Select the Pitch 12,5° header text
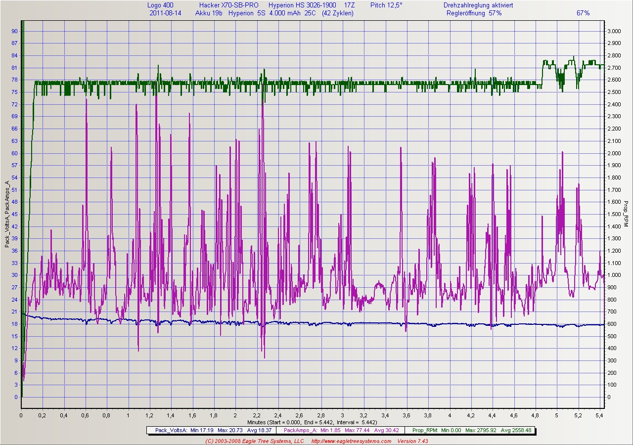This screenshot has height=445, width=633. coord(386,5)
